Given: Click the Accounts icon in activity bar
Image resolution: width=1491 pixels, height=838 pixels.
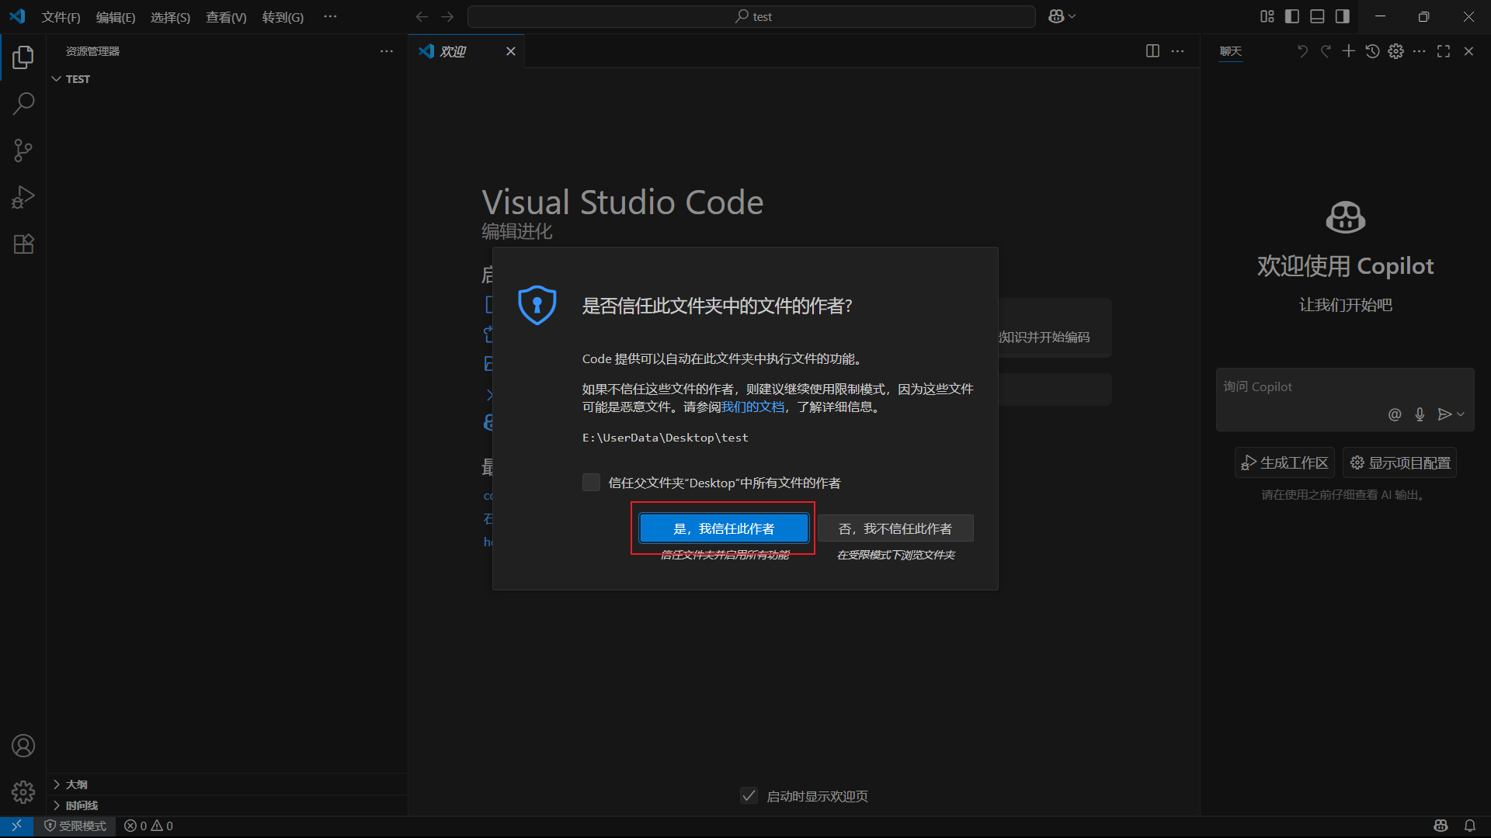Looking at the screenshot, I should [x=23, y=746].
